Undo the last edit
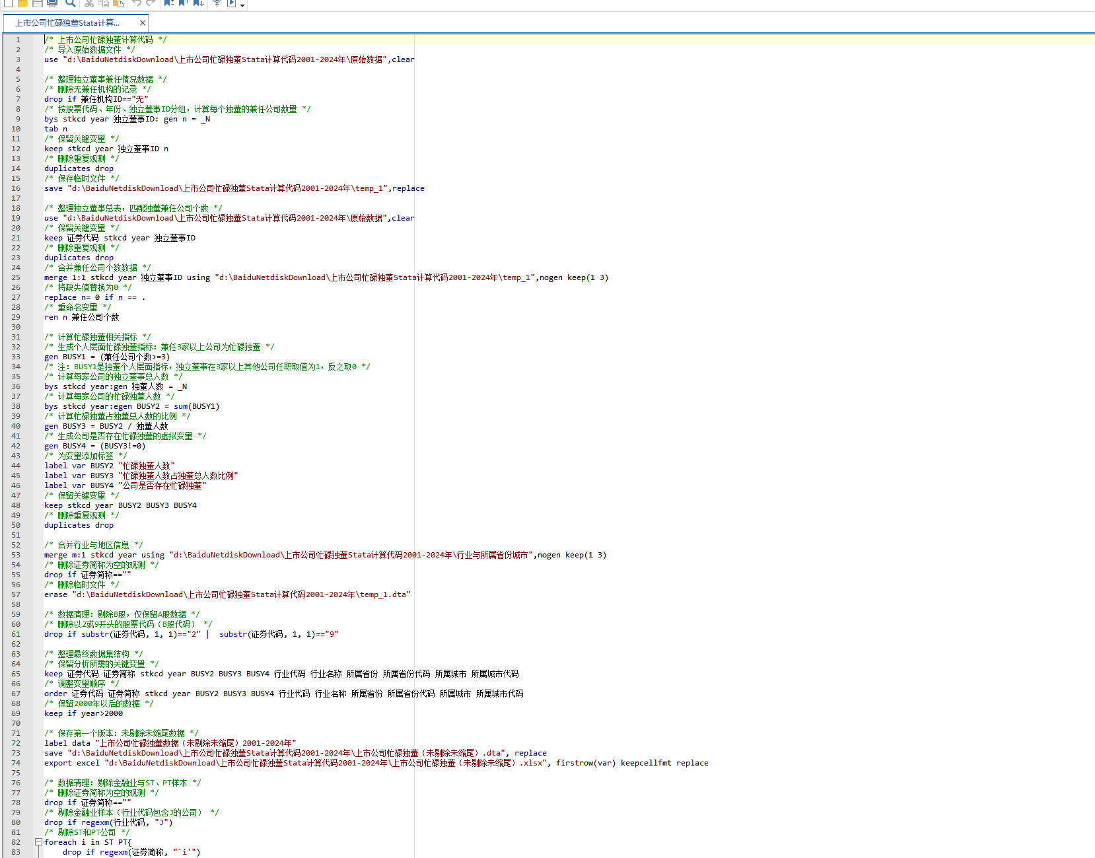This screenshot has height=858, width=1095. click(137, 3)
